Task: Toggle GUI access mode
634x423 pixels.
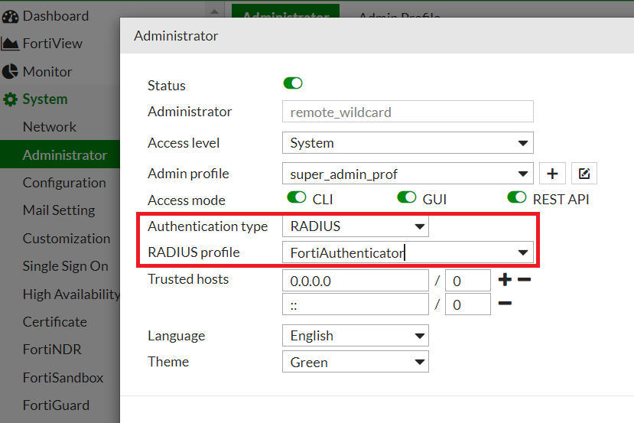Action: click(x=406, y=198)
